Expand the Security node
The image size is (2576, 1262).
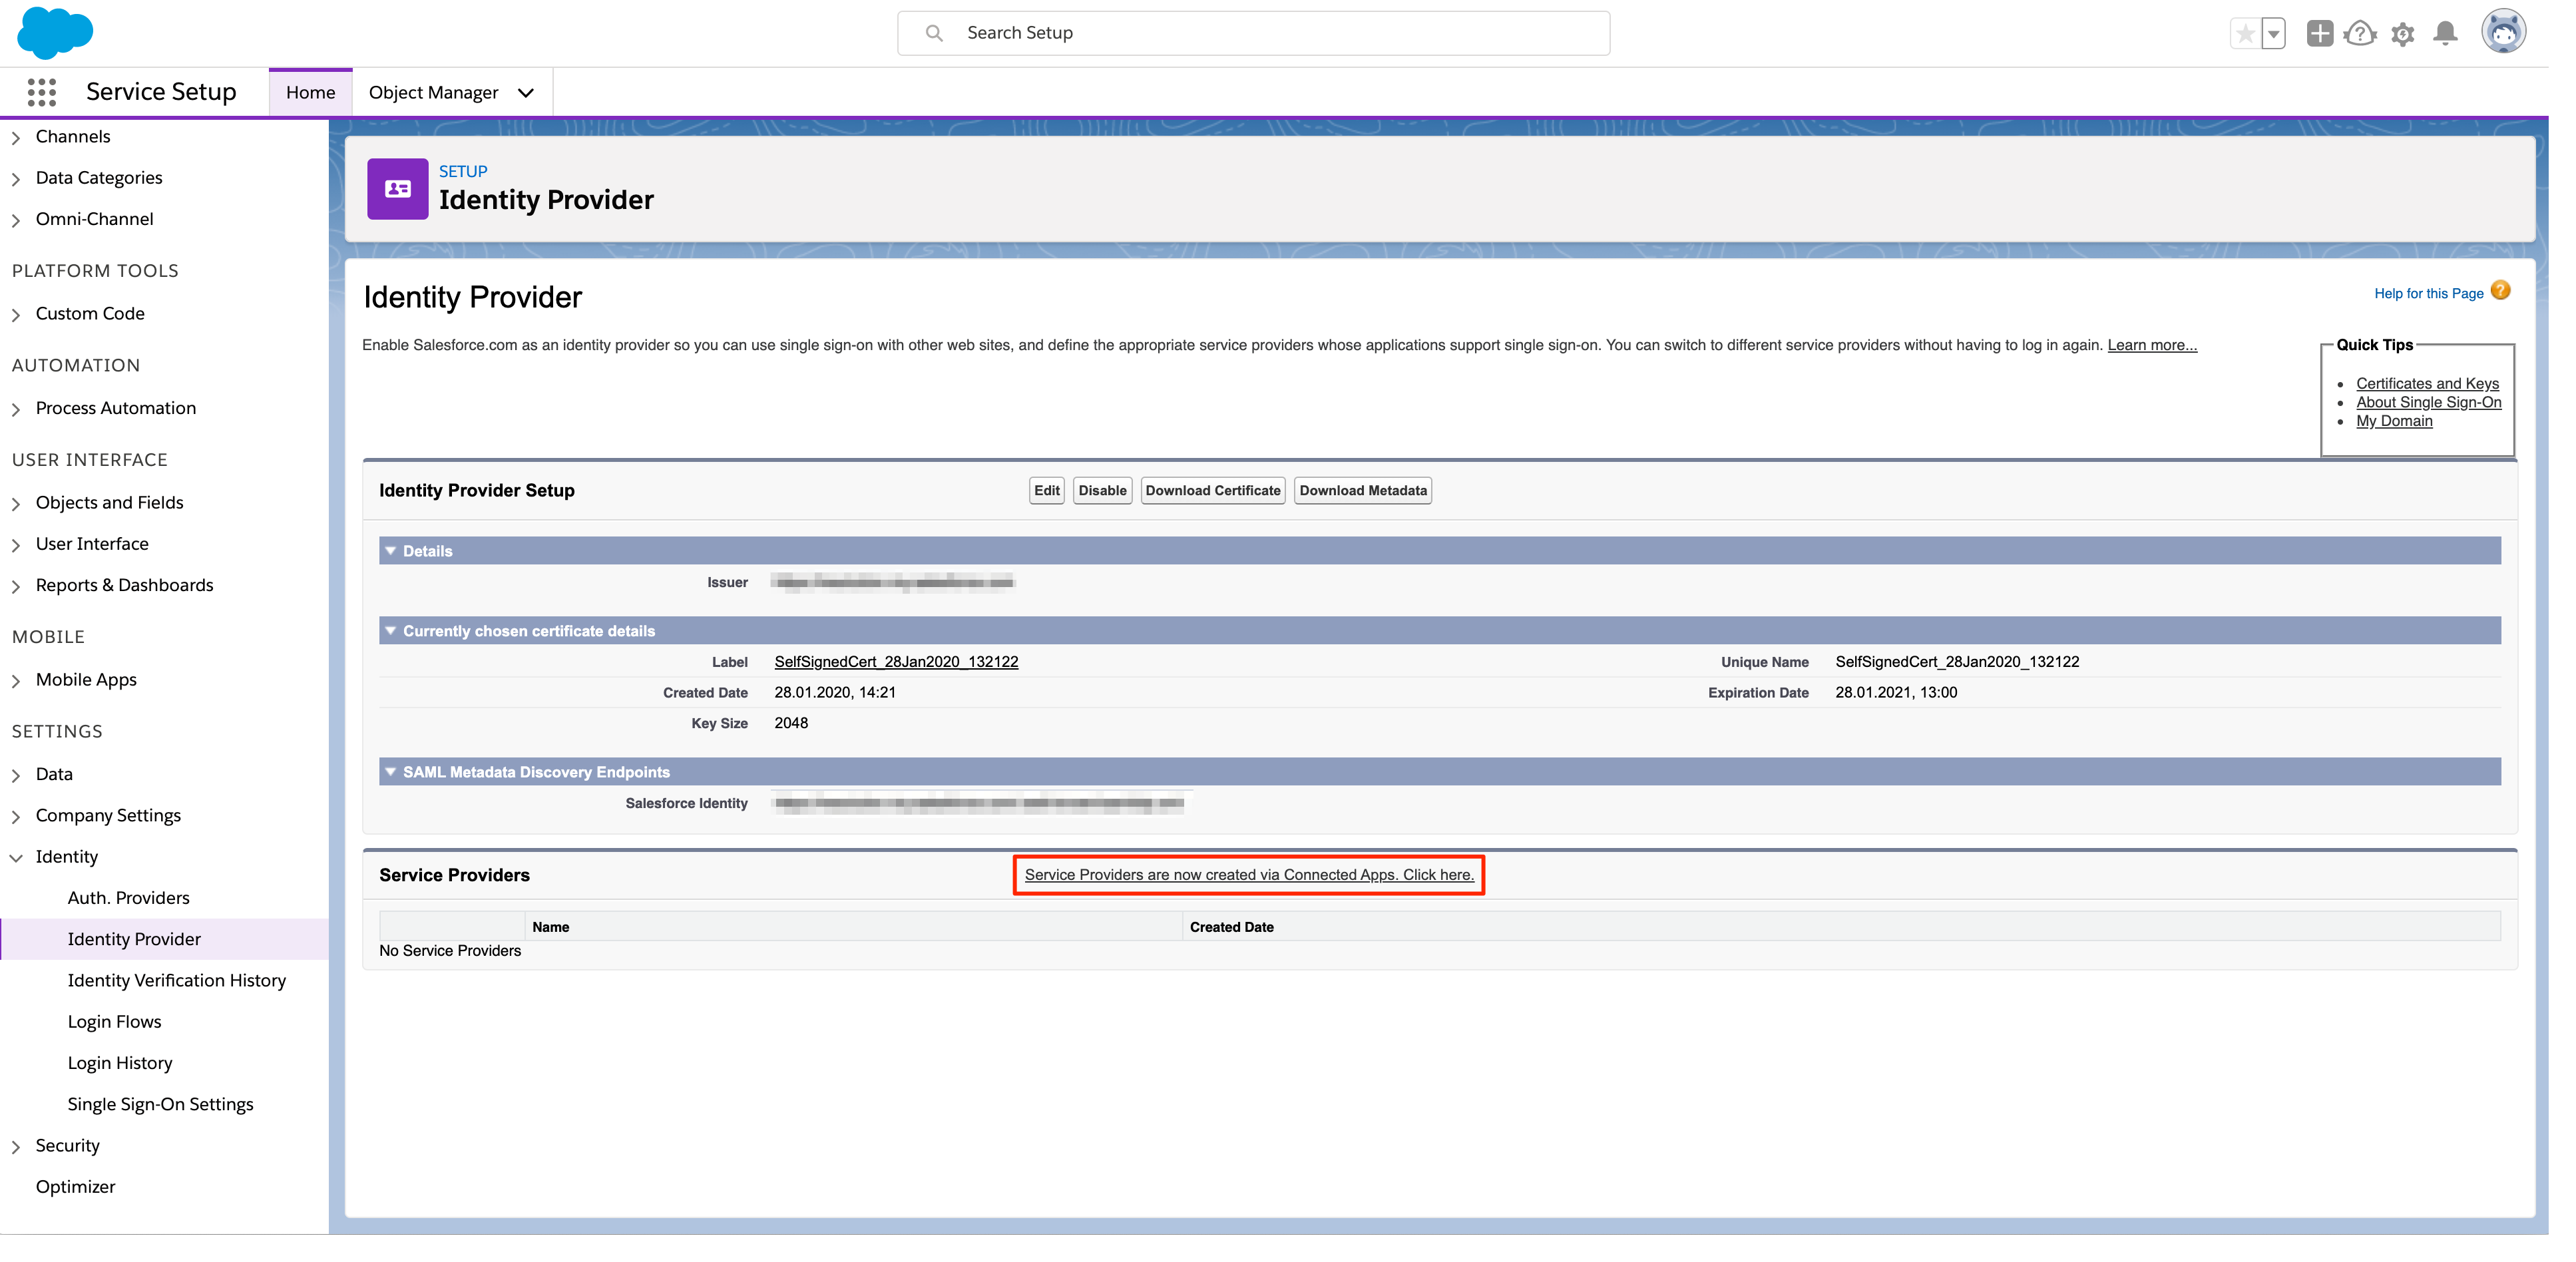click(16, 1147)
